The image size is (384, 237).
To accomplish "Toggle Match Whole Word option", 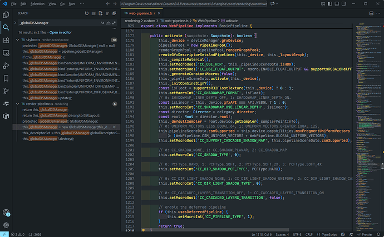I will tap(108, 23).
